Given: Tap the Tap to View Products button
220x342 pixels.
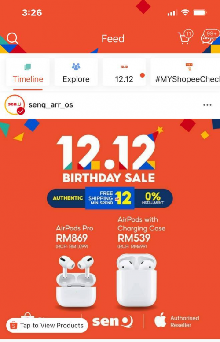Looking at the screenshot, I should (x=47, y=325).
